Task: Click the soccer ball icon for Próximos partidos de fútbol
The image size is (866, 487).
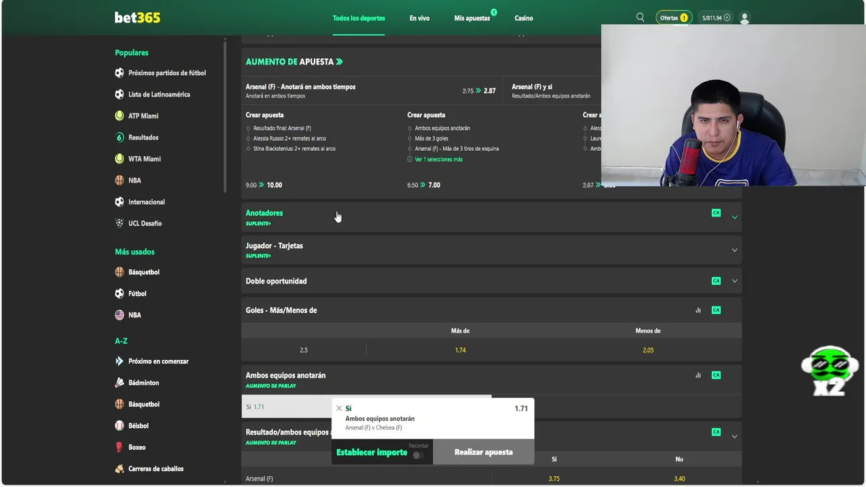Action: (120, 73)
